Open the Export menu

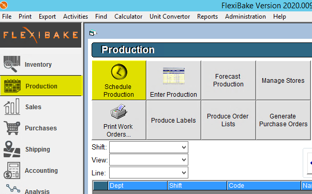coord(47,17)
